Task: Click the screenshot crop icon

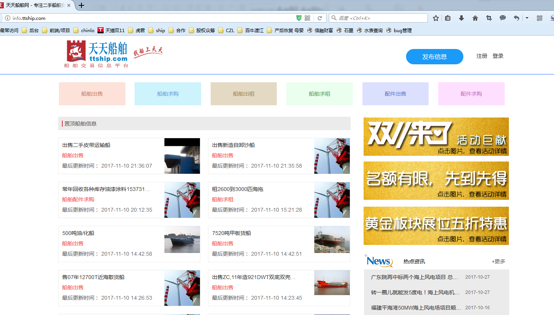Action: tap(489, 18)
